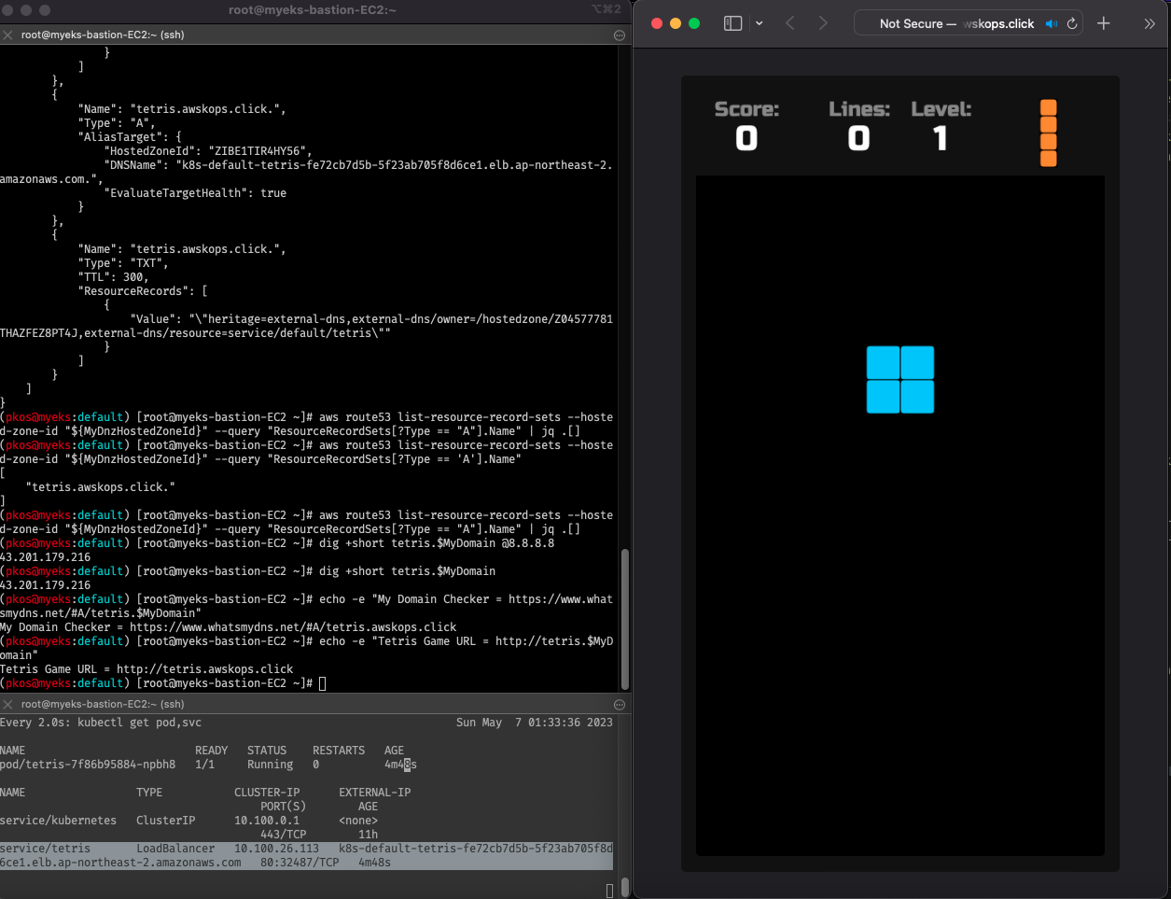Click the first 43.201.179.216 dig result
The width and height of the screenshot is (1171, 899).
tap(46, 557)
